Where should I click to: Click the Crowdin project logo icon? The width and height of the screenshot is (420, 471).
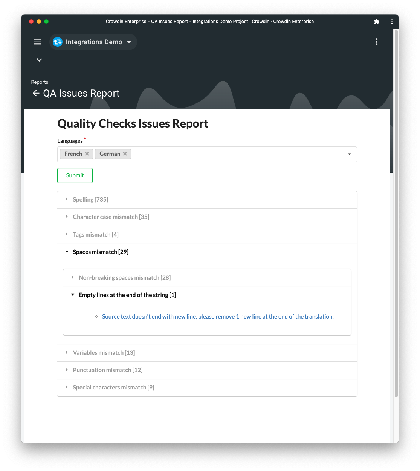pyautogui.click(x=58, y=42)
